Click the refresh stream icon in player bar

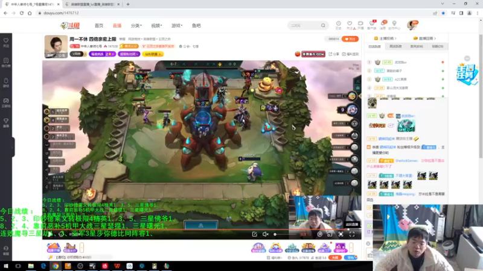click(x=61, y=234)
